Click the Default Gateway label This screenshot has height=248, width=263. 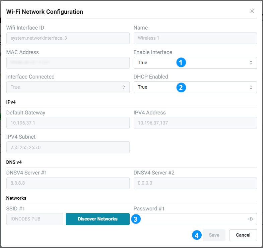coord(26,112)
